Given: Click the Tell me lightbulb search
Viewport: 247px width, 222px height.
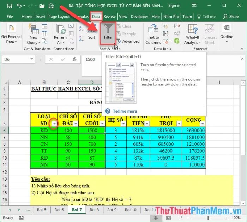Looking at the screenshot, I should tap(206, 16).
